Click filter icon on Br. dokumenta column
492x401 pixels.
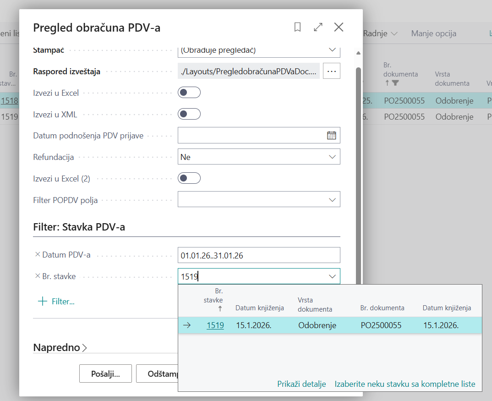point(395,83)
